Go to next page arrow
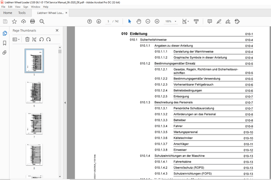Viewport: 271px width, 180px height. 99,21
